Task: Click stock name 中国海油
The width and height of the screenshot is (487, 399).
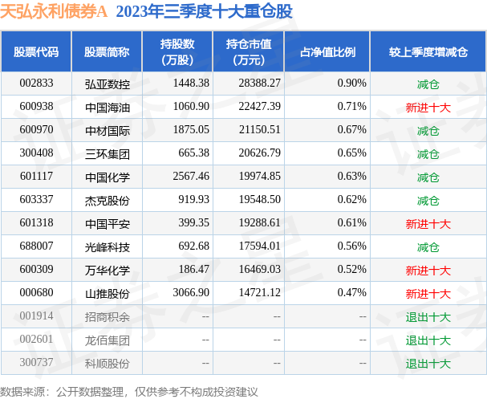Action: (108, 108)
